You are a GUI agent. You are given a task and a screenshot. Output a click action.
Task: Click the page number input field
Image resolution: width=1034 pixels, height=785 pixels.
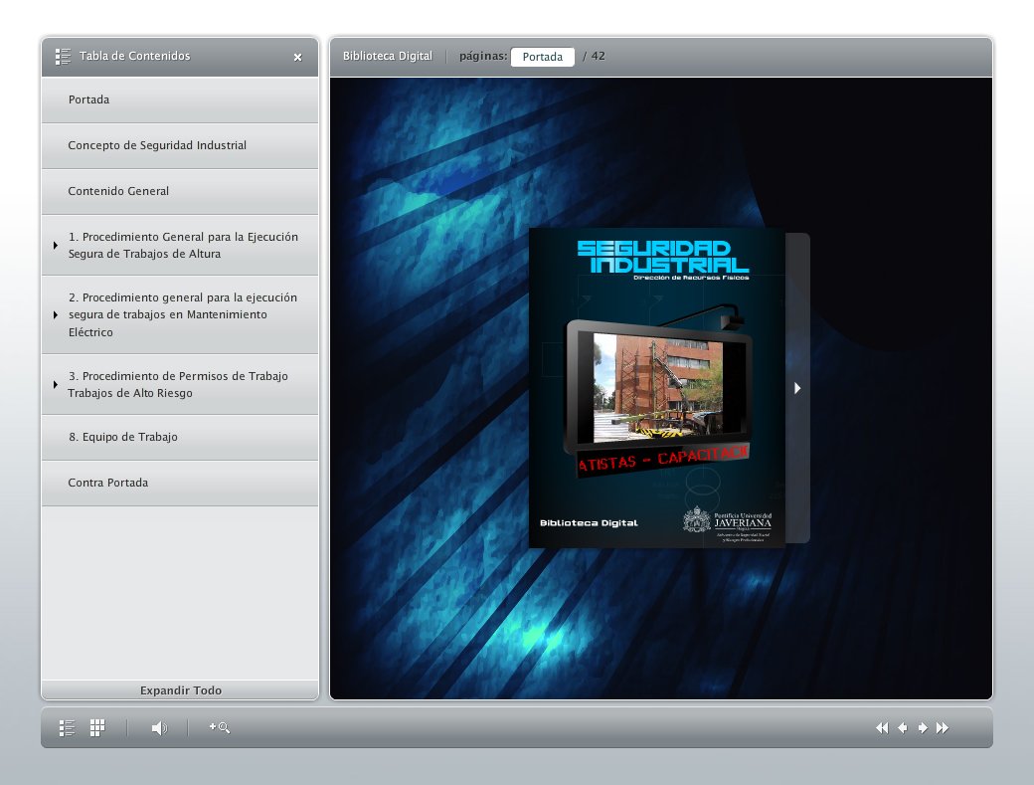point(543,57)
